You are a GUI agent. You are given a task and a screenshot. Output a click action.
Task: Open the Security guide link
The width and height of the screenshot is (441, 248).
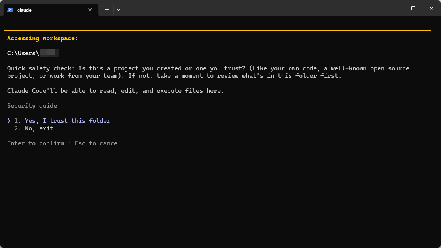tap(32, 106)
